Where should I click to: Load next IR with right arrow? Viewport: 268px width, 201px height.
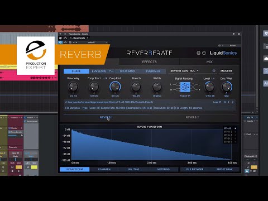[233, 102]
